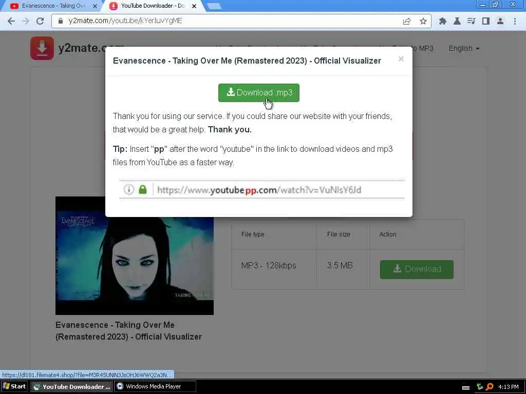Viewport: 526px width, 394px height.
Task: Open the Chrome Labs flask icon
Action: click(457, 21)
